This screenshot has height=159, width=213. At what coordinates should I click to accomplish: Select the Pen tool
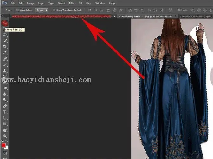pos(5,106)
